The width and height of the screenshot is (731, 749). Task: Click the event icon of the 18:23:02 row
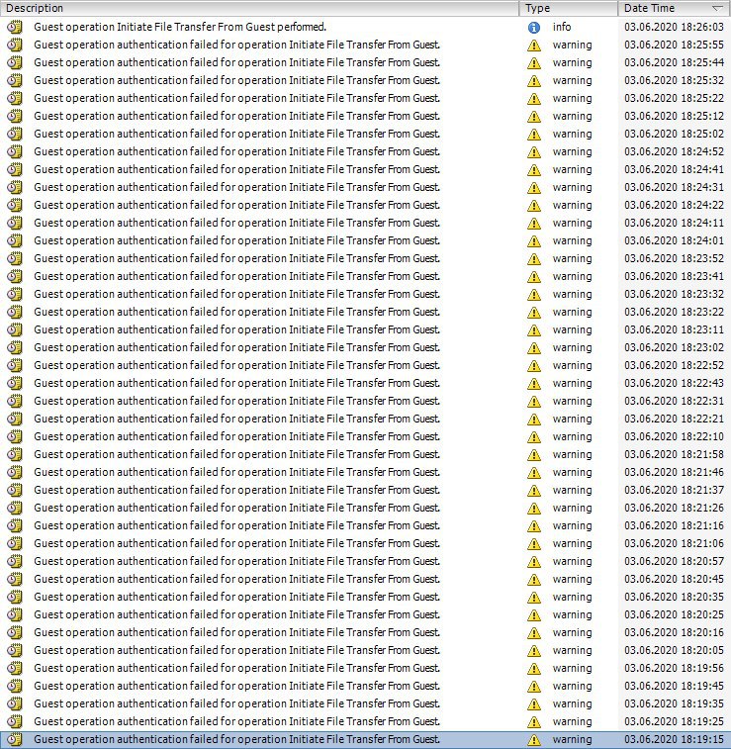click(x=15, y=347)
